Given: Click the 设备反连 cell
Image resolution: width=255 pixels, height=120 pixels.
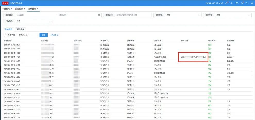Looking at the screenshot, I should [x=131, y=57].
